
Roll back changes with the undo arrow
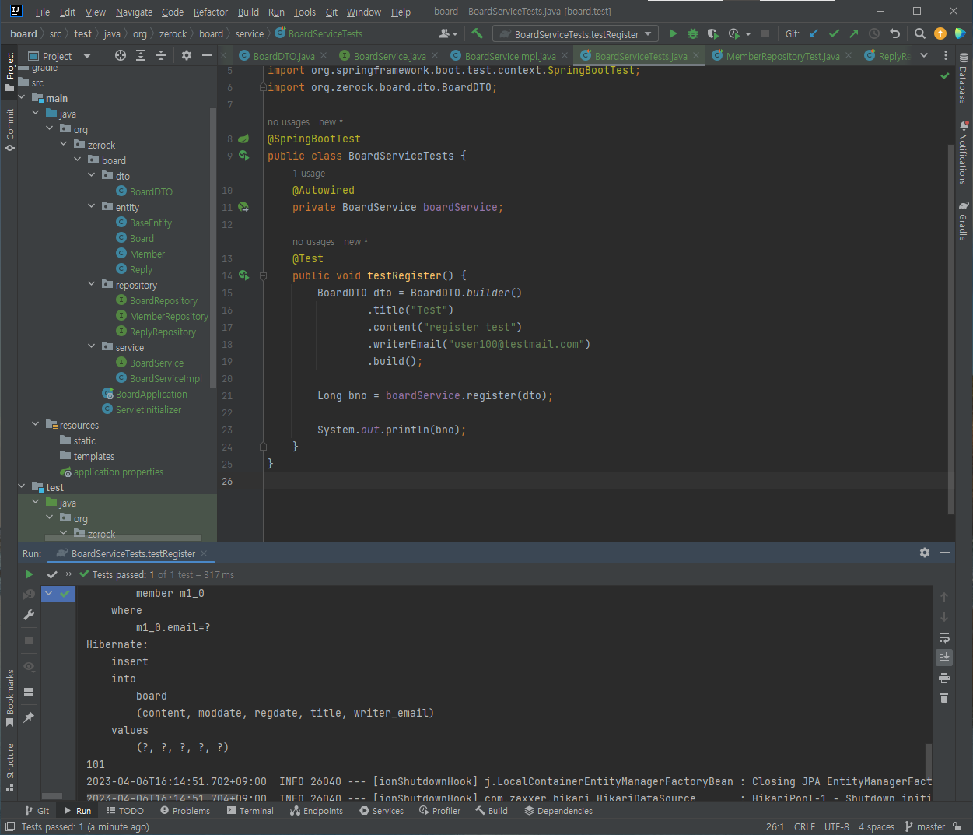click(894, 33)
